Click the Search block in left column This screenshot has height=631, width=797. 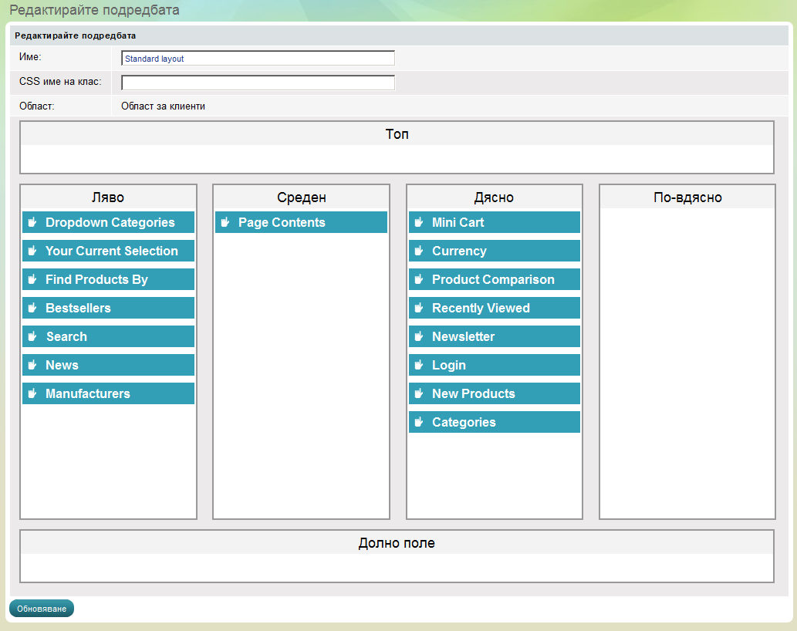tap(66, 336)
